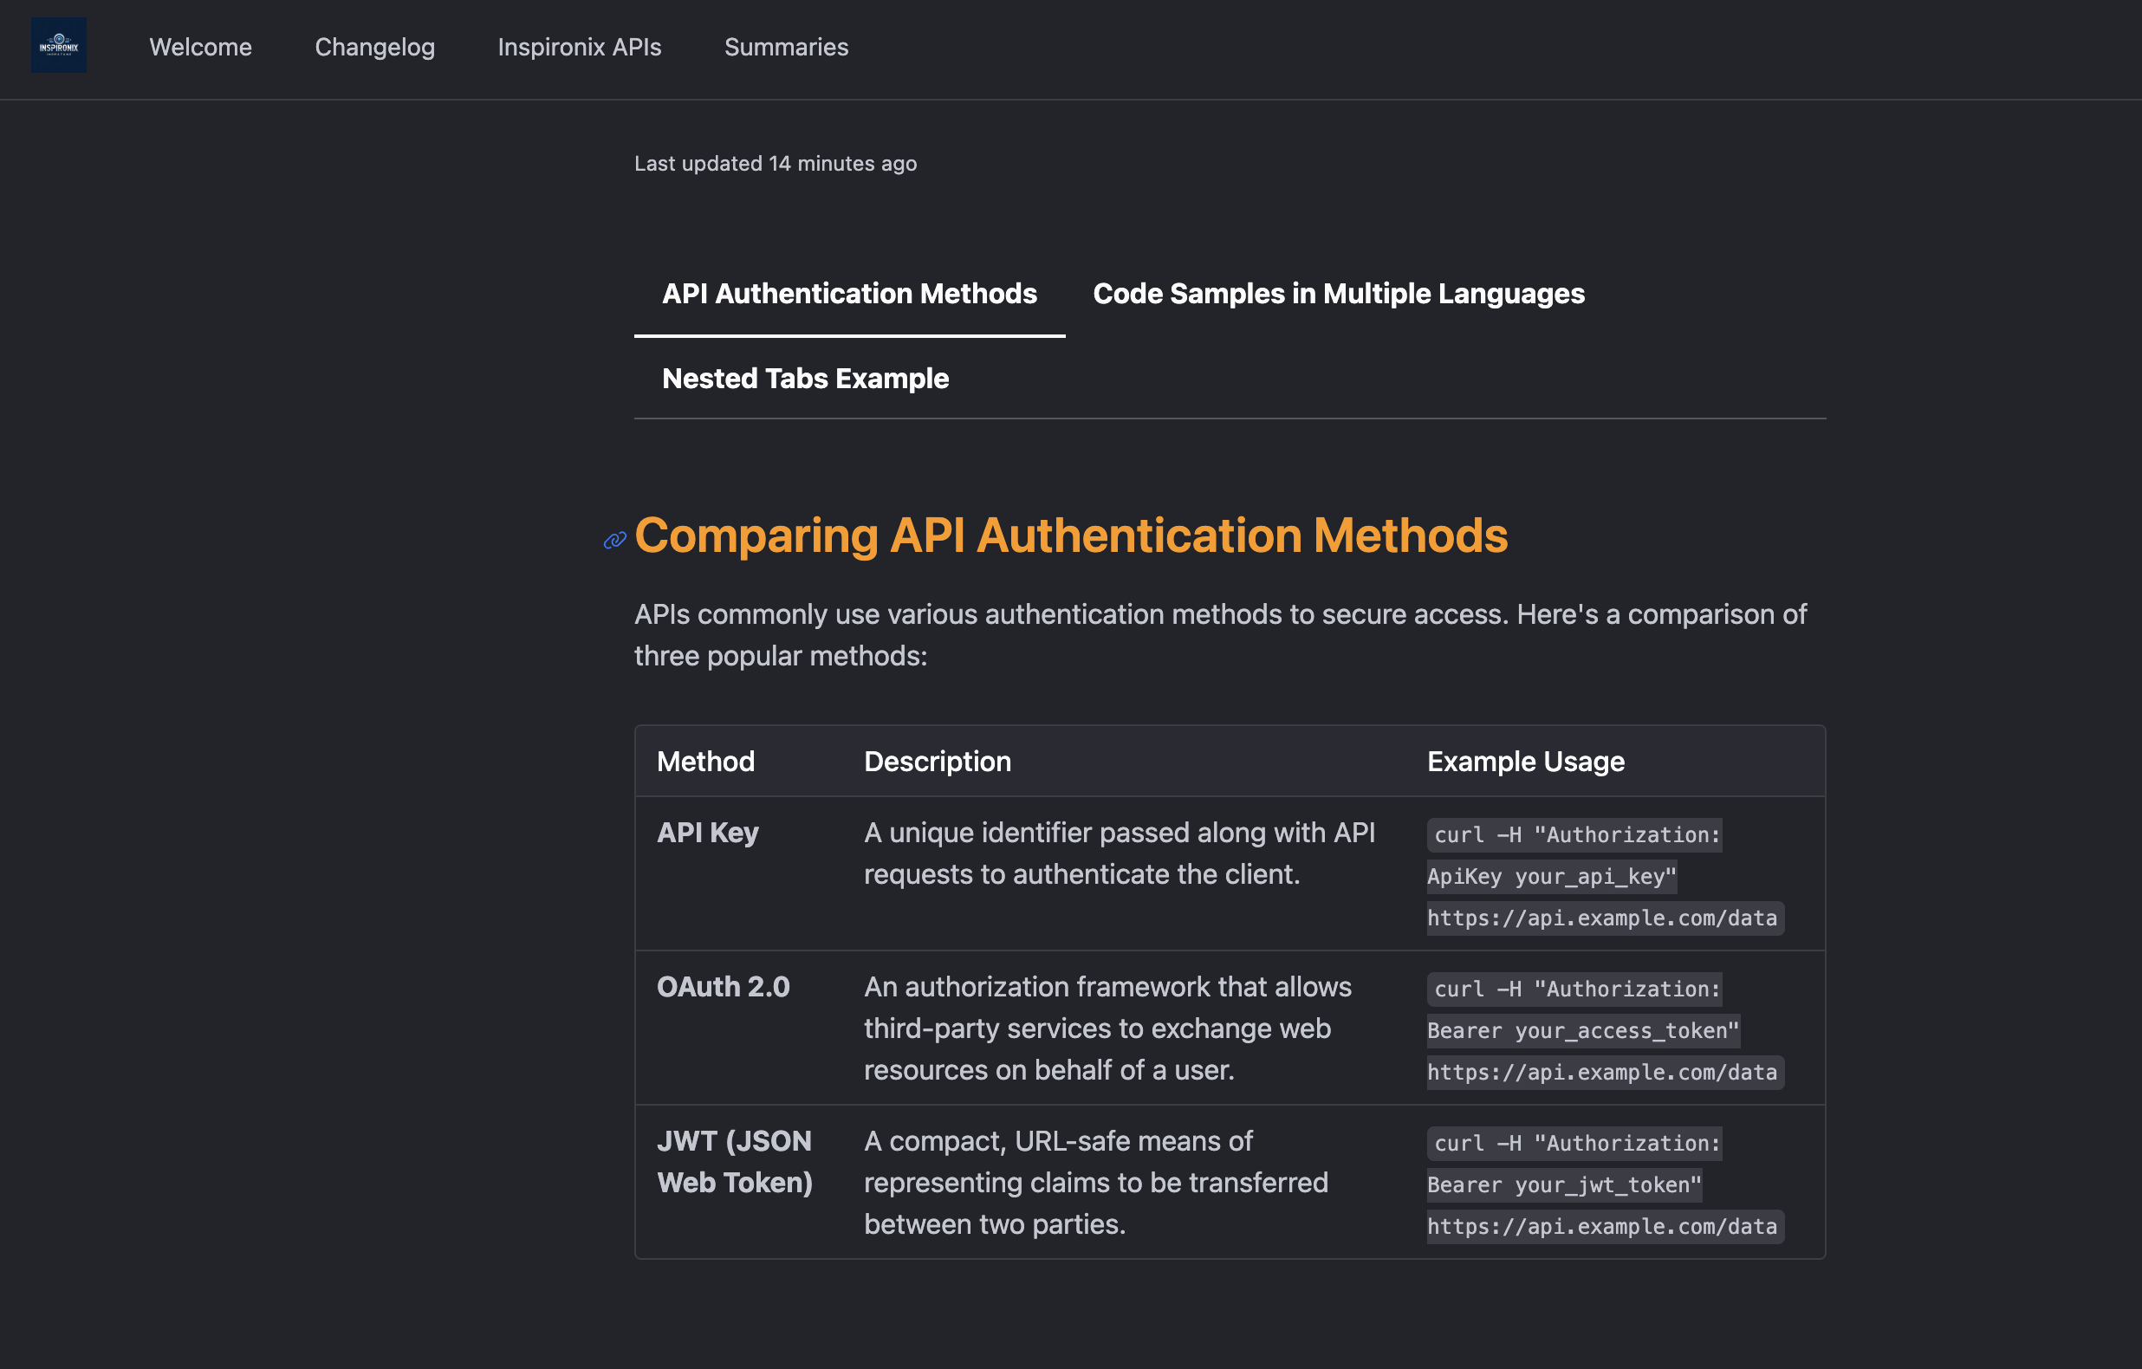Screen dimensions: 2142x1369
Task: Click the Bearer your_access_token curl example
Action: point(1605,1030)
